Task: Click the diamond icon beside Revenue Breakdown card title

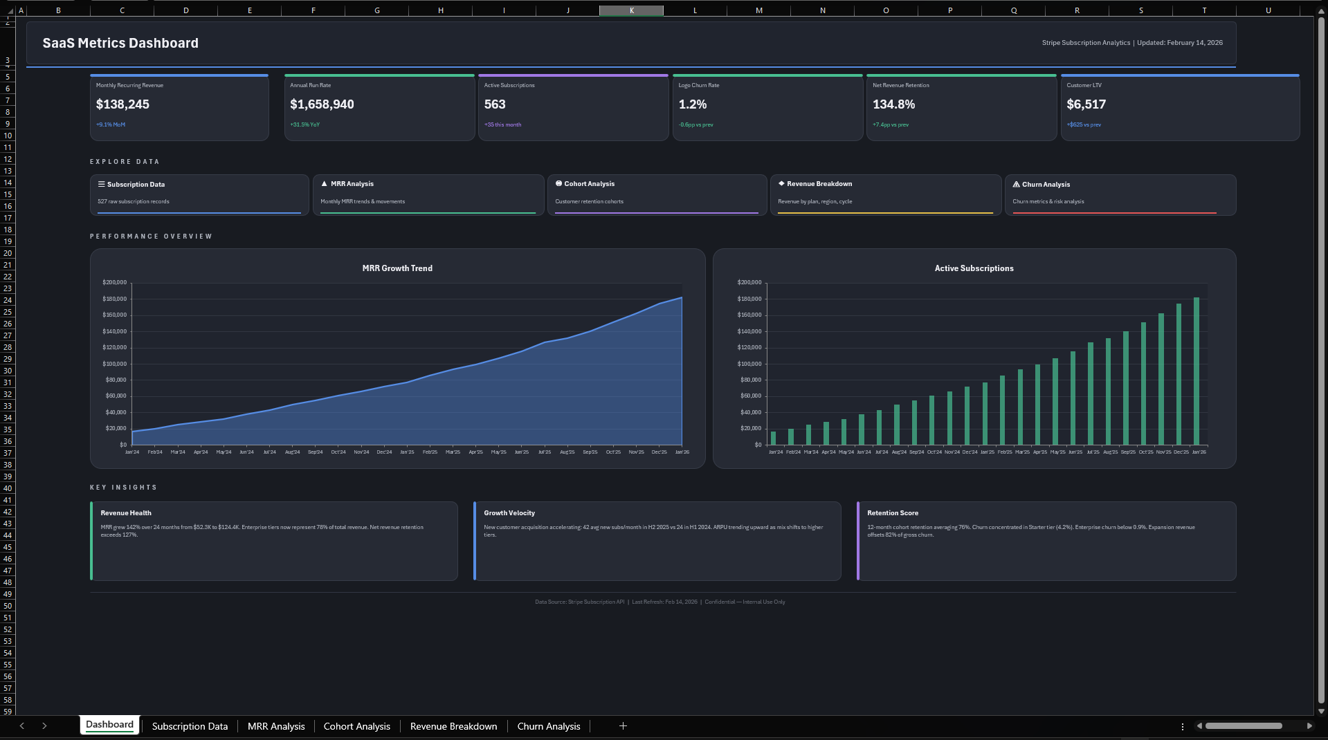Action: (781, 184)
